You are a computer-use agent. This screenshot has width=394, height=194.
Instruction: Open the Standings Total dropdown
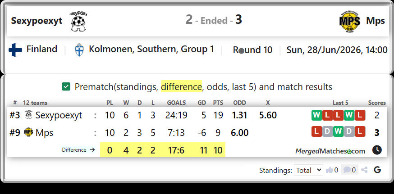(308, 170)
